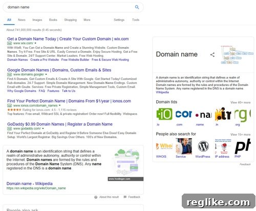
Task: Open the Service related search photo
Action: click(x=184, y=146)
